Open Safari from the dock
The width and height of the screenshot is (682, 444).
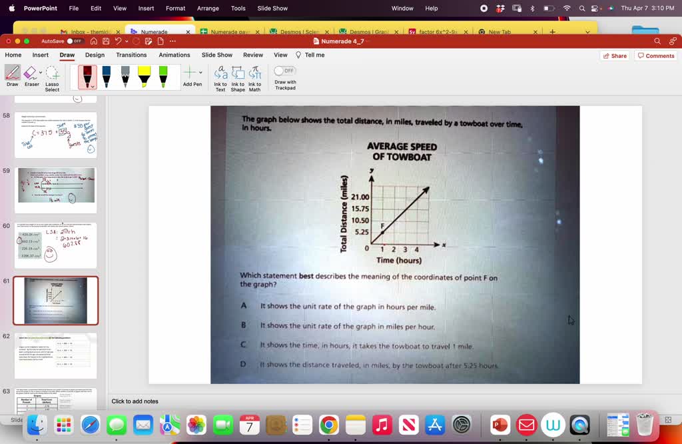91,425
